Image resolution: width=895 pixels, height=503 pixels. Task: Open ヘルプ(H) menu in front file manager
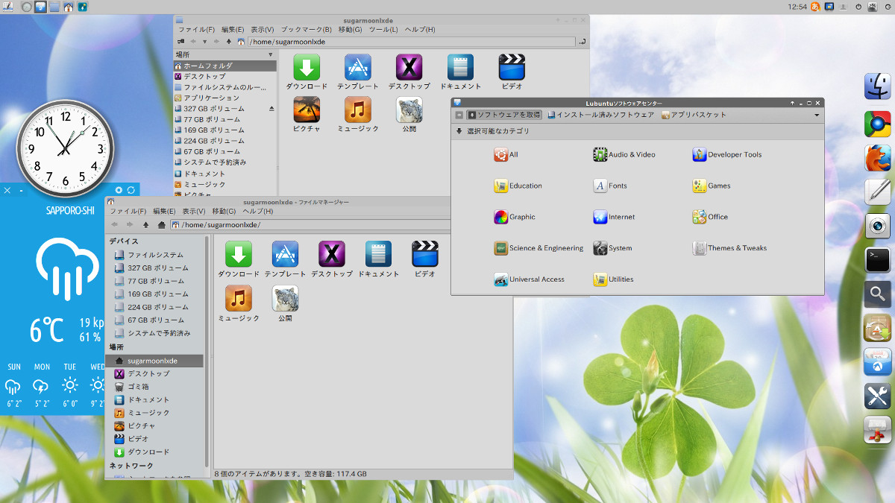click(x=257, y=212)
